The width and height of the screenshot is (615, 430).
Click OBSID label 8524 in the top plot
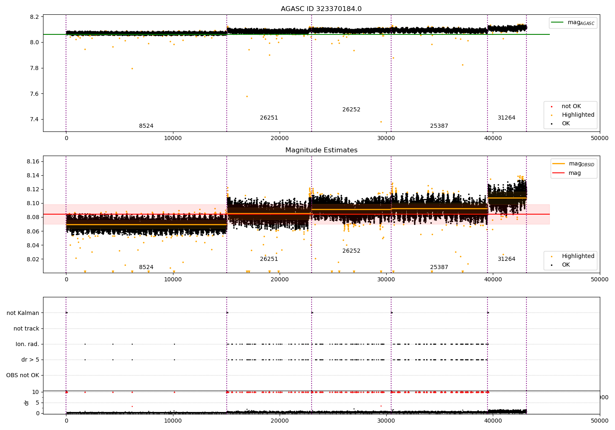point(146,126)
